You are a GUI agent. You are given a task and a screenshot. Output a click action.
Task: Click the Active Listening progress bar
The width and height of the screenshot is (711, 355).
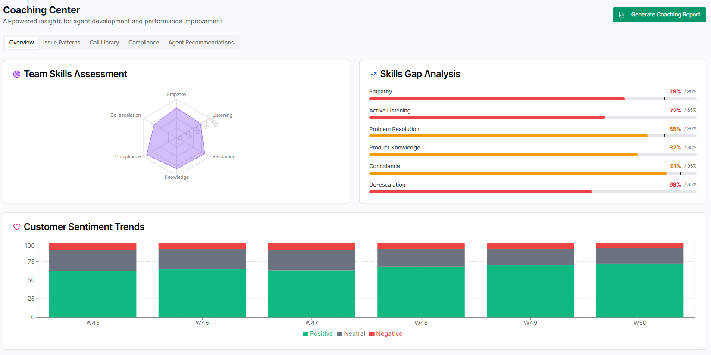tap(533, 118)
